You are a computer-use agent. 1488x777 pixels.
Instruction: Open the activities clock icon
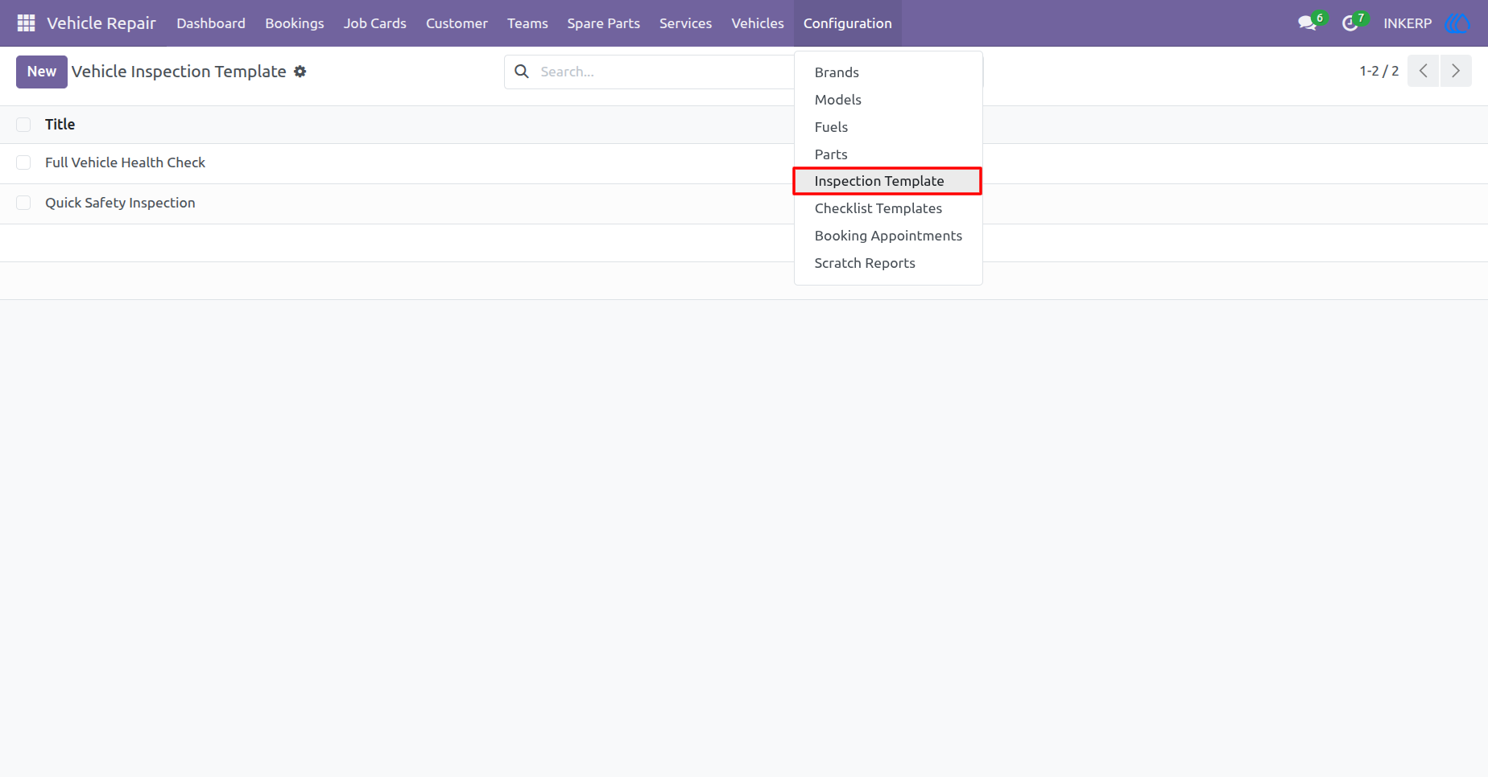(1350, 23)
